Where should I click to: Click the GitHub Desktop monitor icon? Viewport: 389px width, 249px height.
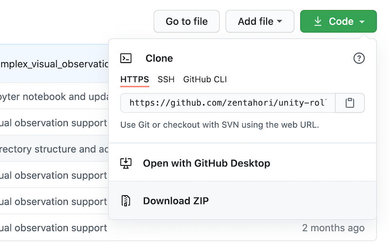coord(126,163)
